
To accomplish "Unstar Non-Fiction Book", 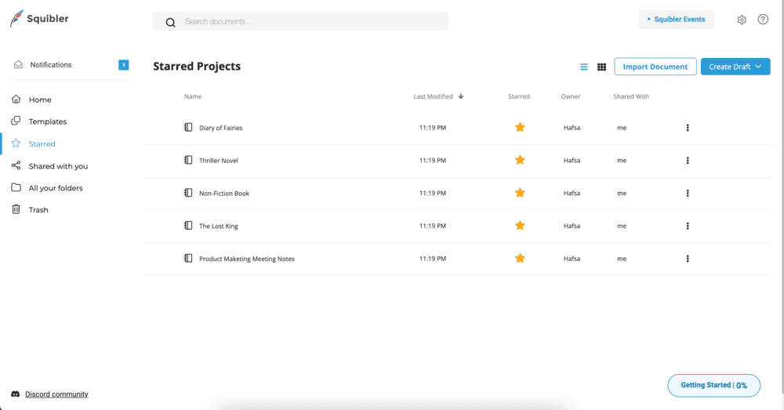I will [x=520, y=193].
